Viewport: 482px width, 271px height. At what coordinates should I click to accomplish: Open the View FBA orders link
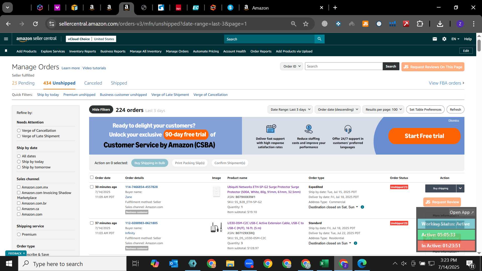coord(446,83)
